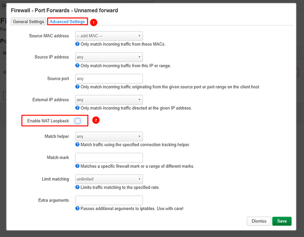Expand the Match helper dropdown

[109, 137]
